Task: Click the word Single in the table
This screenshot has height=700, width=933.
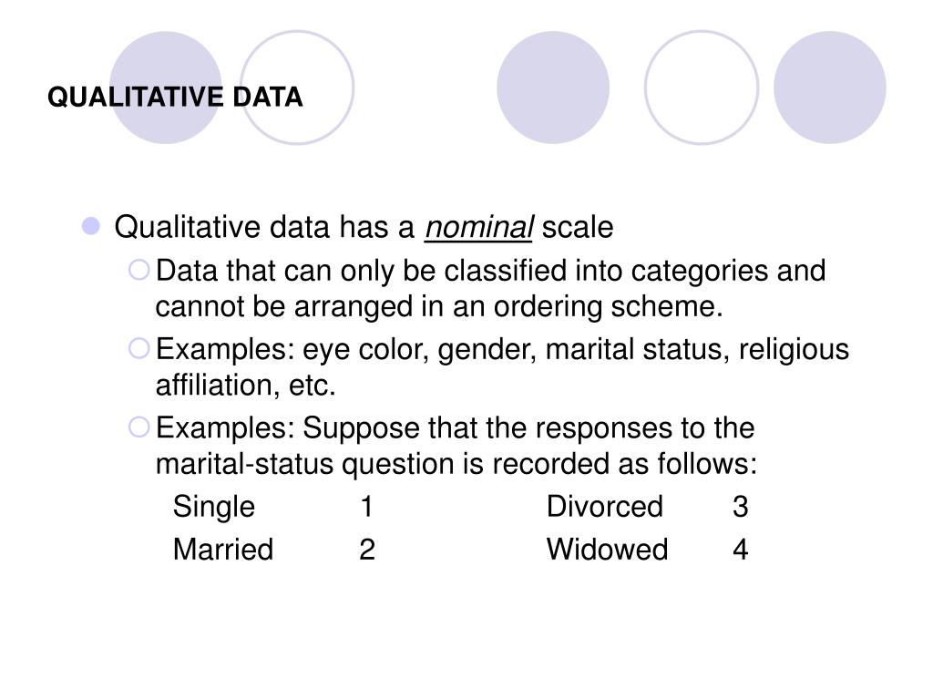Action: 213,508
